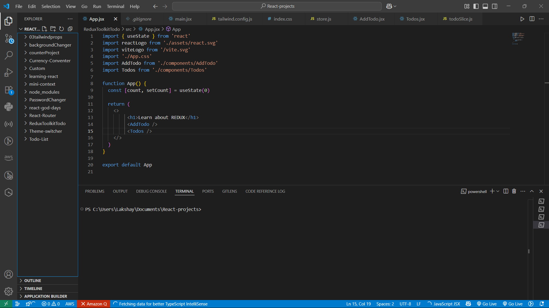Switch to the todoSlice.js tab
This screenshot has width=549, height=308.
pos(460,19)
